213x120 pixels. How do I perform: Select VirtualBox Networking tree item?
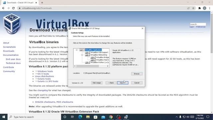tap(99, 55)
